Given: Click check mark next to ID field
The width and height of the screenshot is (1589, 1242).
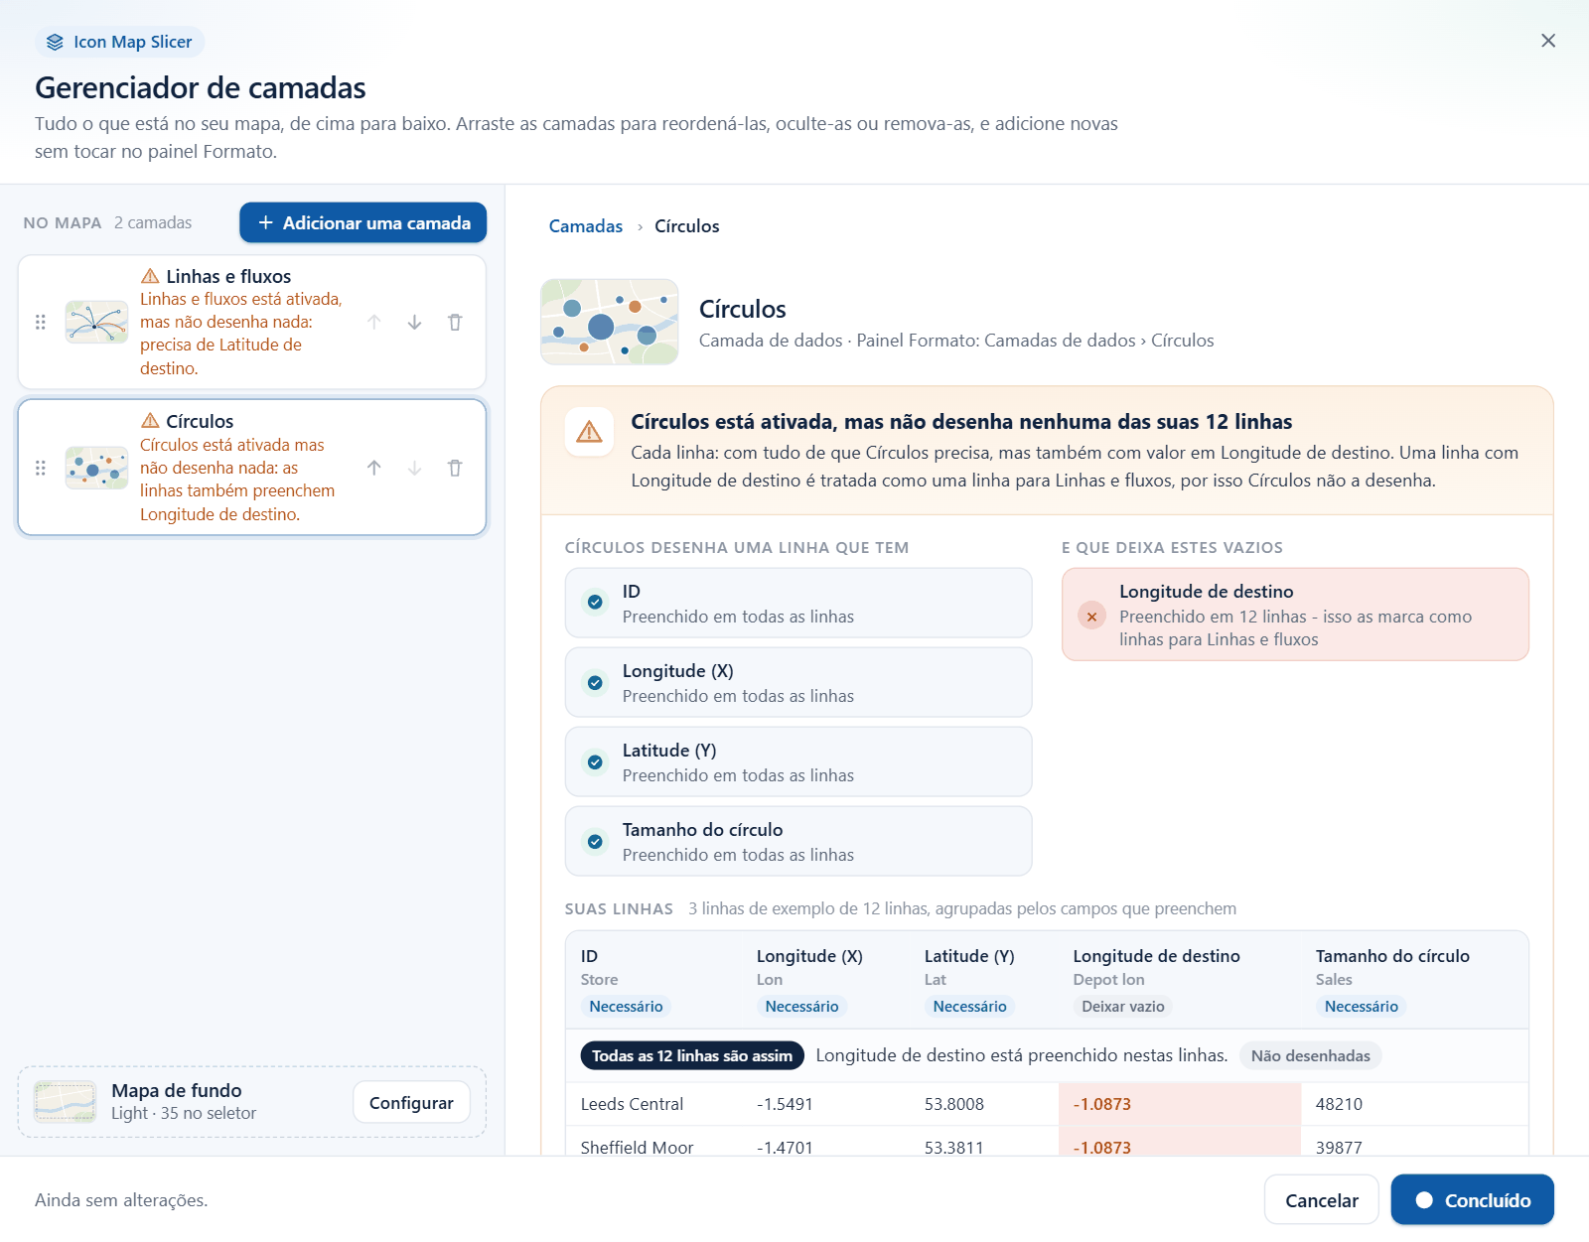Looking at the screenshot, I should [x=595, y=603].
